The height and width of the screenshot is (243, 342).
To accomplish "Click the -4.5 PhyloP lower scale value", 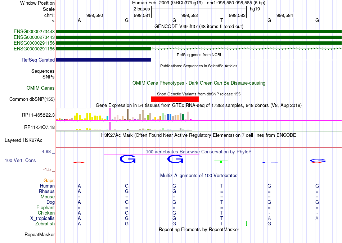I will click(x=47, y=170).
